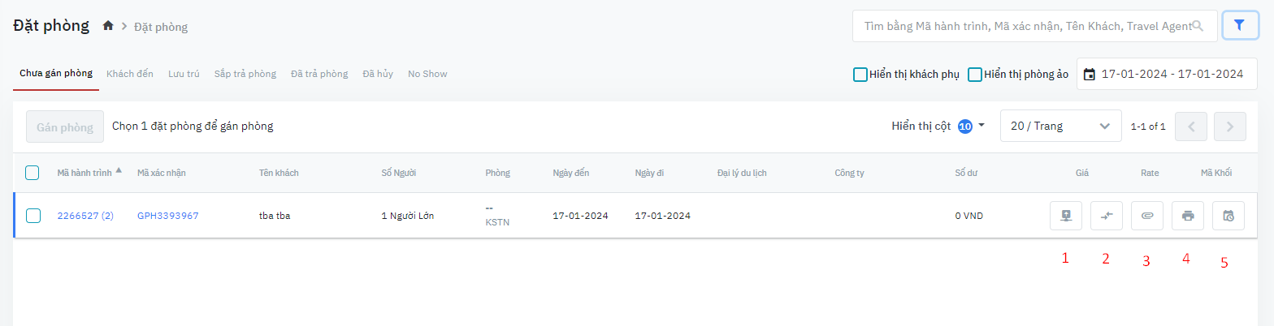Open itinerary link 2266527 (2)
Image resolution: width=1274 pixels, height=326 pixels.
[85, 216]
